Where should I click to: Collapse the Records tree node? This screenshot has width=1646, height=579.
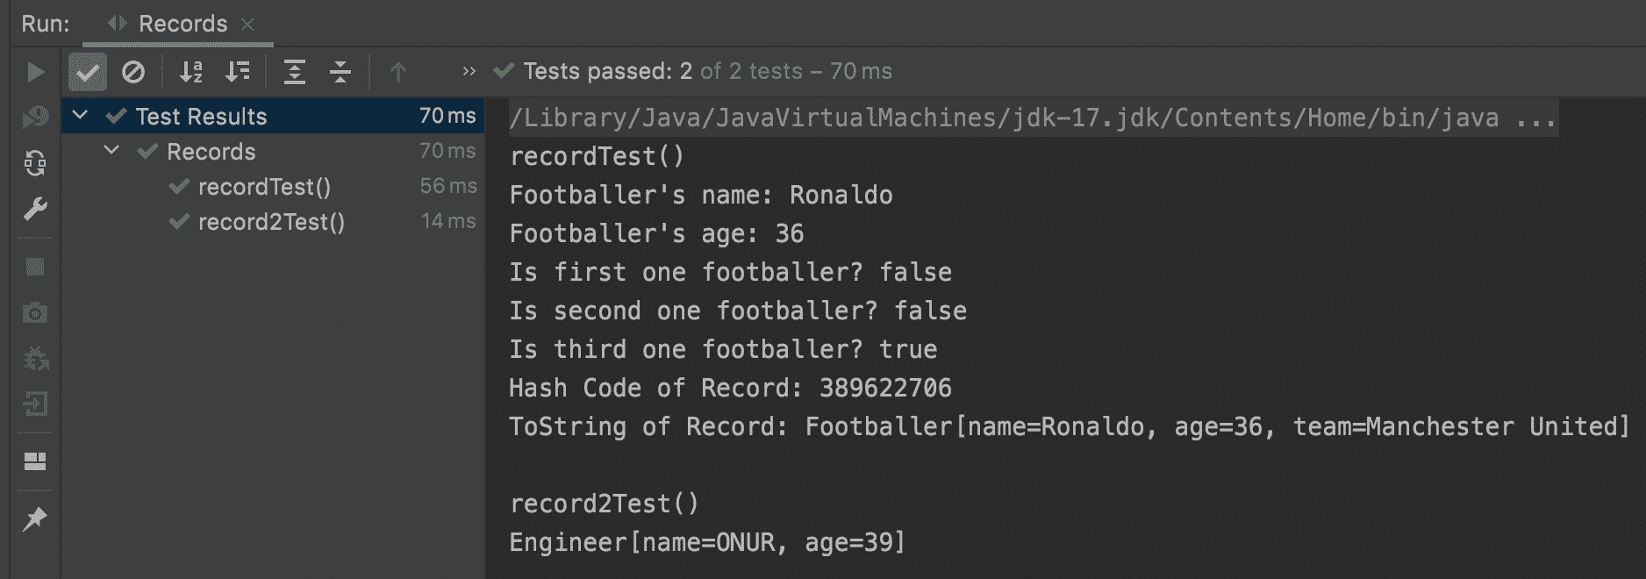click(111, 150)
